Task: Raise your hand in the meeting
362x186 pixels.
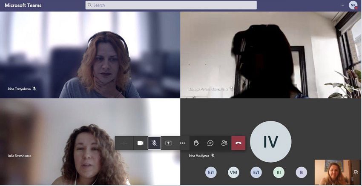Action: click(x=196, y=143)
